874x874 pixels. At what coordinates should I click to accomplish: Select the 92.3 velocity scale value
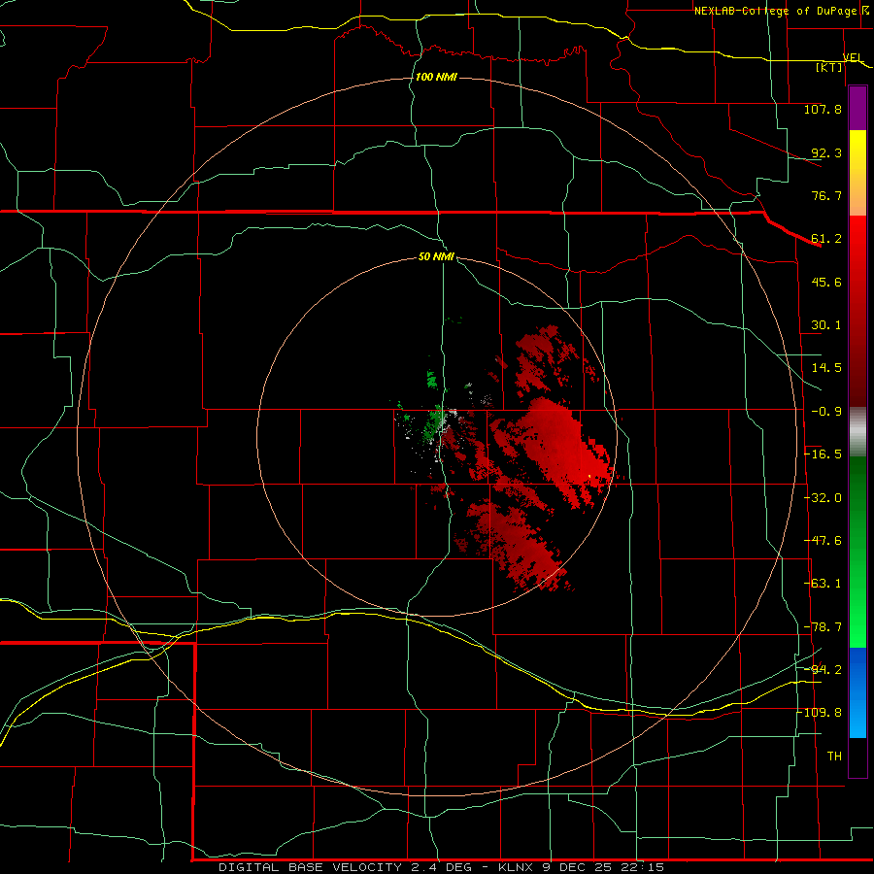coord(826,152)
